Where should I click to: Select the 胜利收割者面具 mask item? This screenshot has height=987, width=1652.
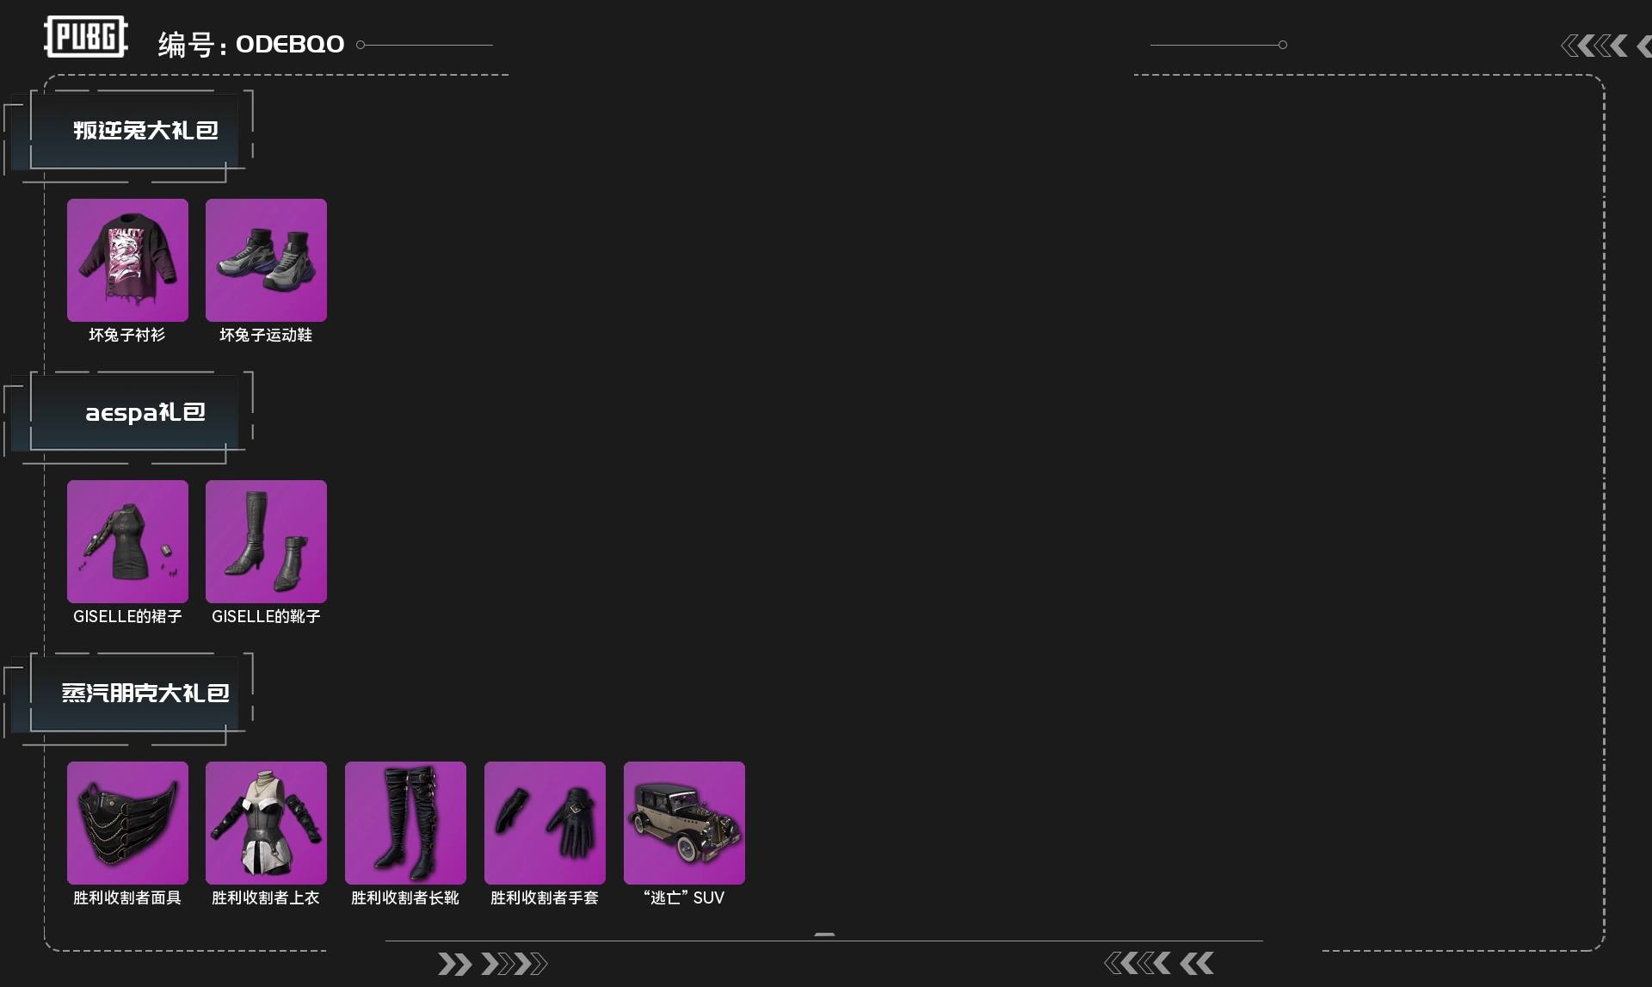[127, 823]
